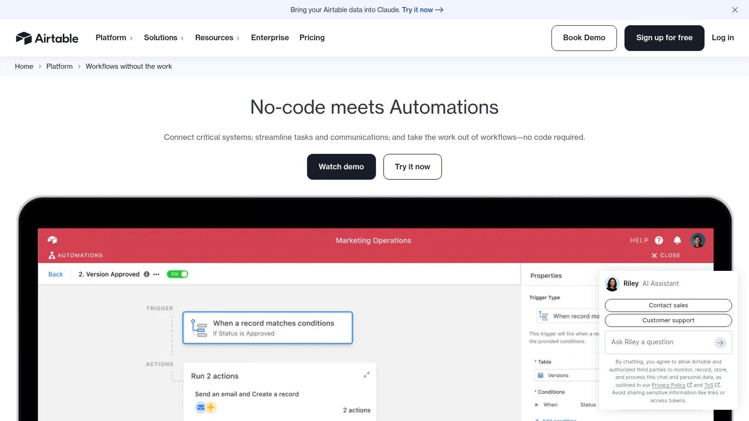The width and height of the screenshot is (749, 421).
Task: Expand the Run 2 actions card
Action: click(x=367, y=375)
